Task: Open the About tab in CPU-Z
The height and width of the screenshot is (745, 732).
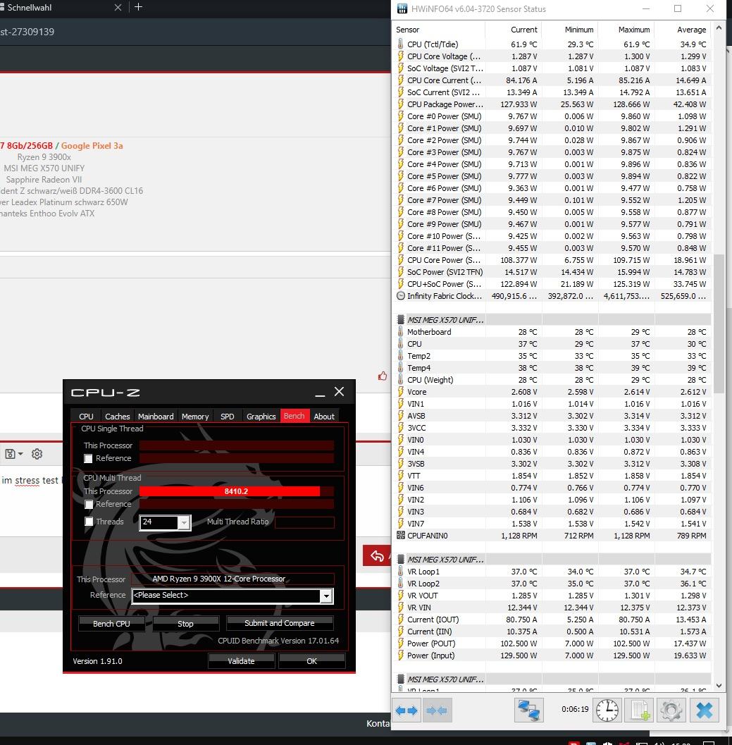Action: 324,417
